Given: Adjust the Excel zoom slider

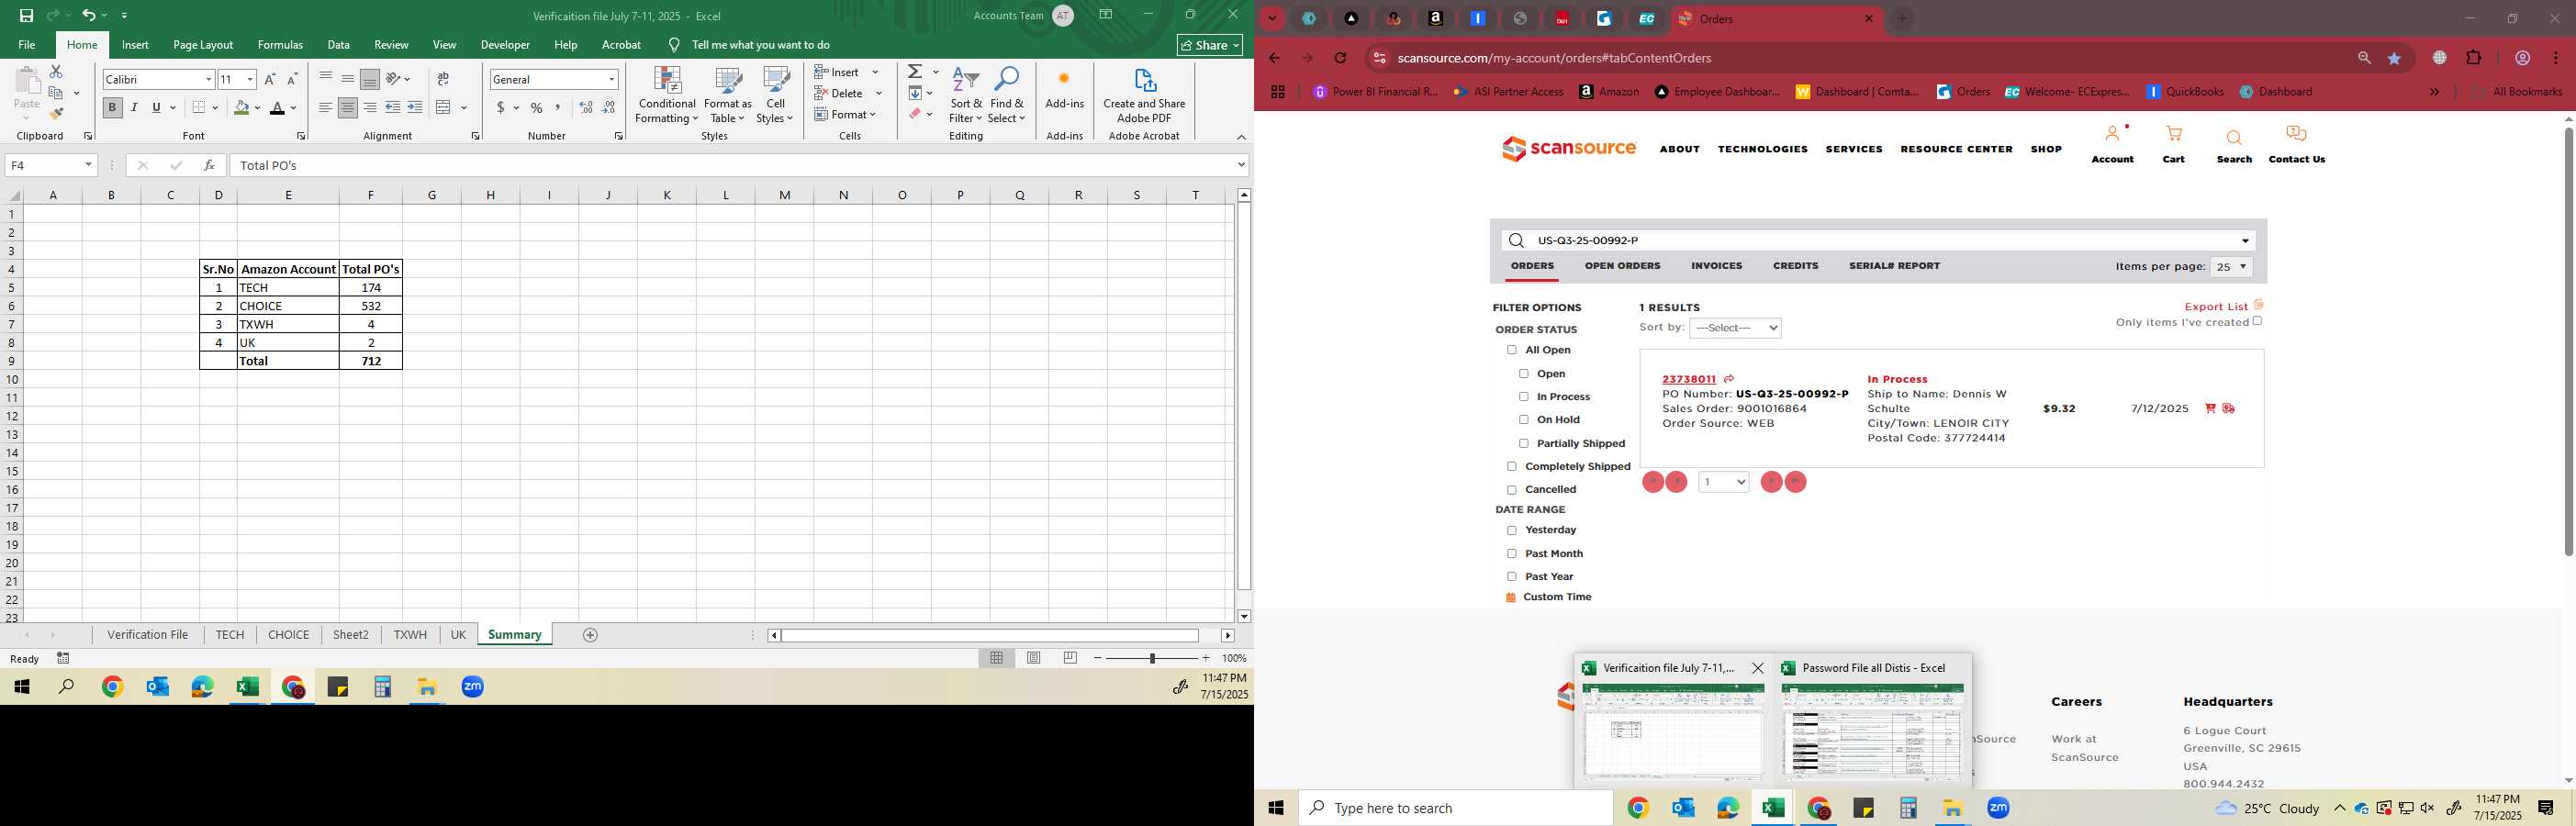Looking at the screenshot, I should click(x=1152, y=658).
